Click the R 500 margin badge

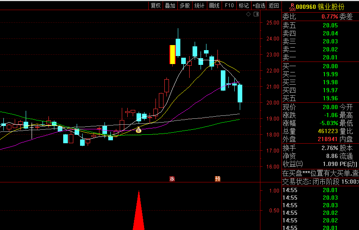(292, 7)
